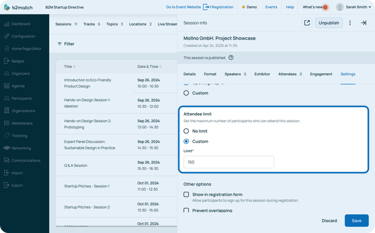Click the Agenda calendar icon
The height and width of the screenshot is (233, 375).
[x=7, y=86]
